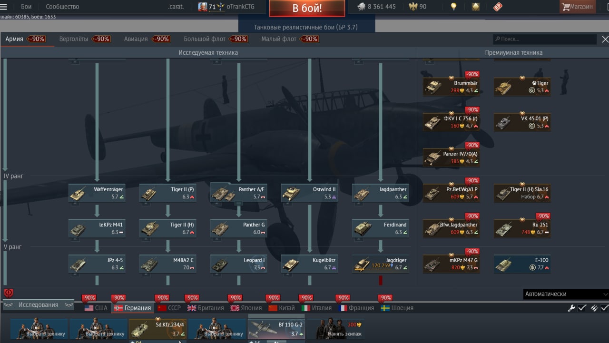Select the JPz 4-5 vehicle

click(97, 264)
